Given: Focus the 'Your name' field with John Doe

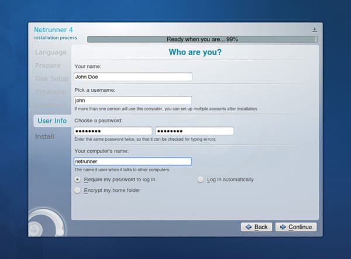Looking at the screenshot, I should [x=133, y=77].
